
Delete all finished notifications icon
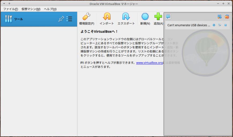click(x=227, y=17)
